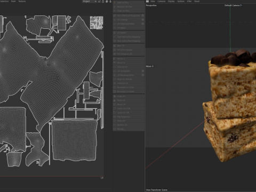The image size is (256, 192).
Task: Open the Project dropdown in UV toolbar
Action: pyautogui.click(x=90, y=2)
